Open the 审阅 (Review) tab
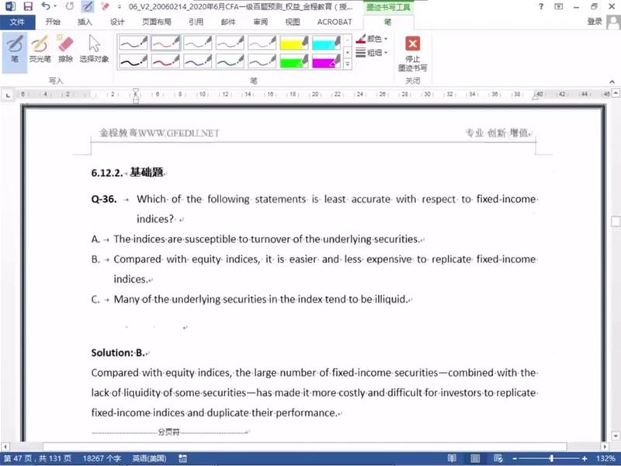 [x=261, y=23]
